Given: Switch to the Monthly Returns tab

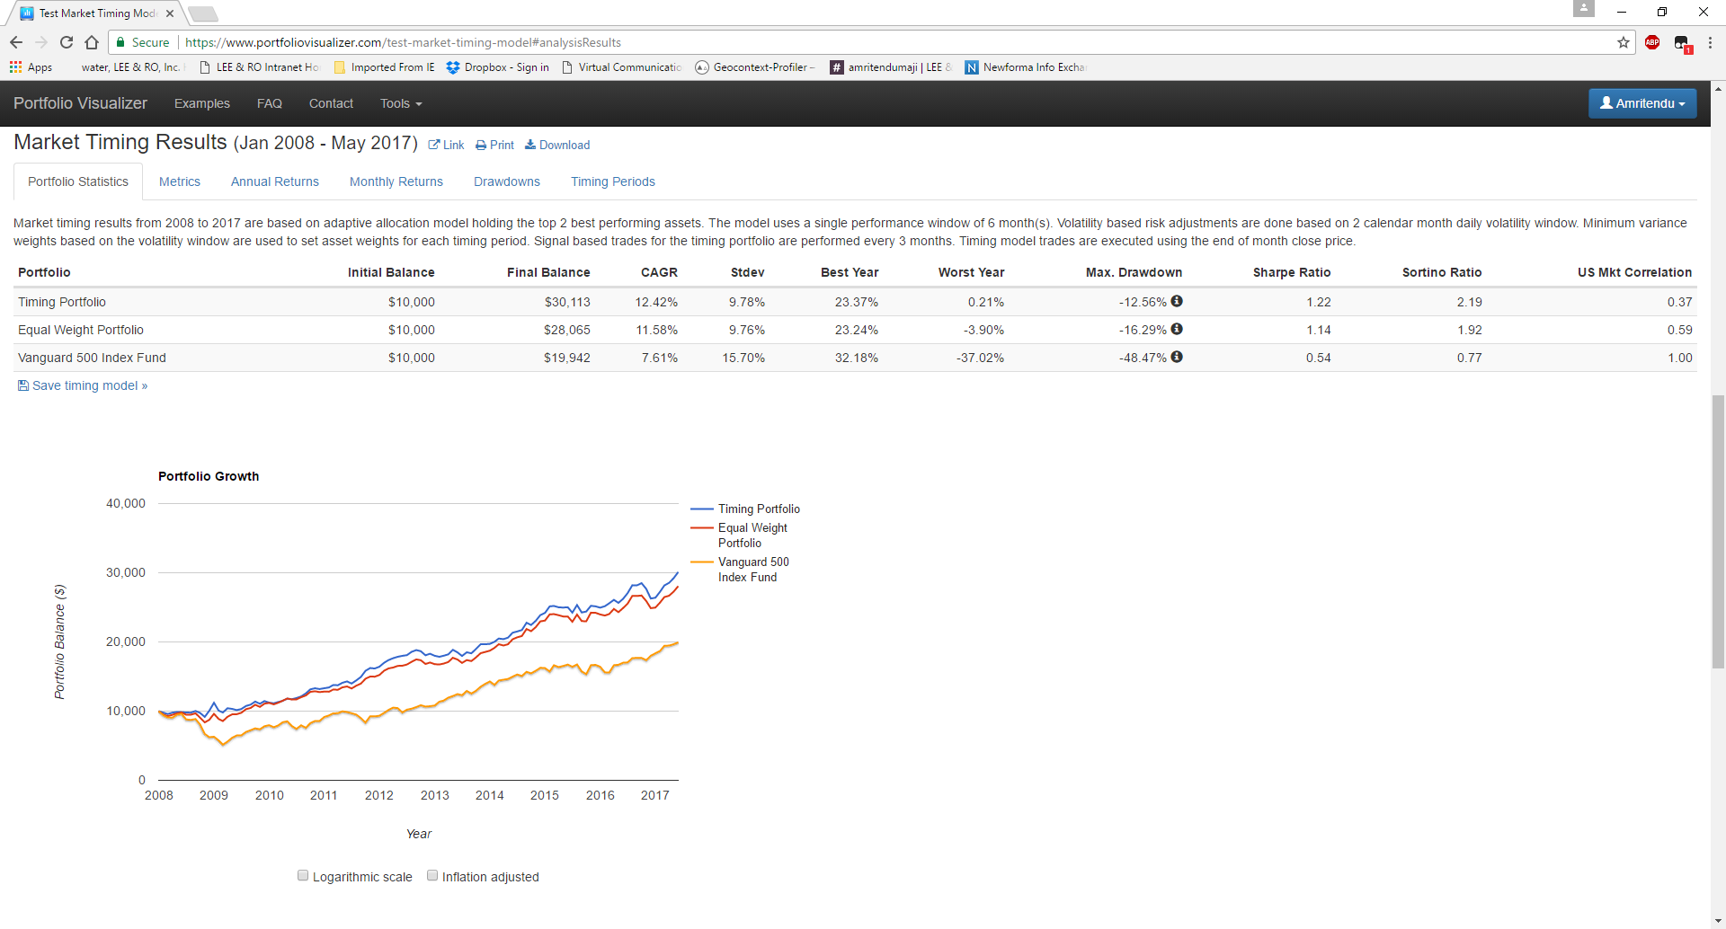Looking at the screenshot, I should tap(396, 181).
